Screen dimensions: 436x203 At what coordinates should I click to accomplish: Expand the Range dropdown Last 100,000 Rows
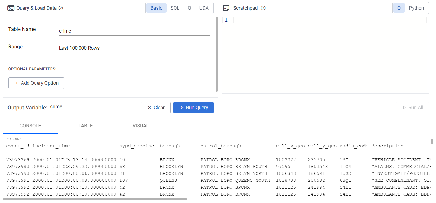134,48
